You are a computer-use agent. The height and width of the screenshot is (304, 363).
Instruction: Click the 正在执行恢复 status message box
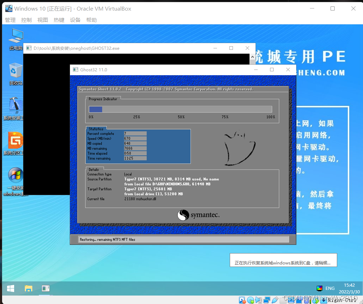tap(283, 260)
